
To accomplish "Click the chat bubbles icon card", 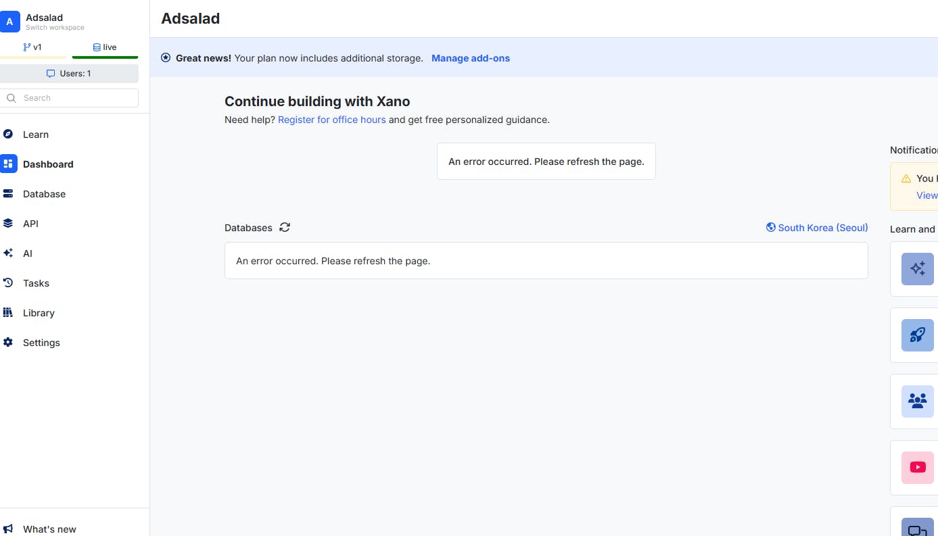I will [917, 529].
